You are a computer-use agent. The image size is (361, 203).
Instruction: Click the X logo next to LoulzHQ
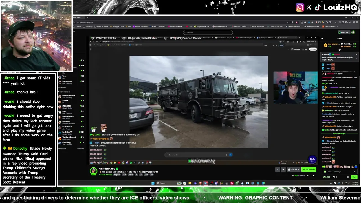(309, 8)
